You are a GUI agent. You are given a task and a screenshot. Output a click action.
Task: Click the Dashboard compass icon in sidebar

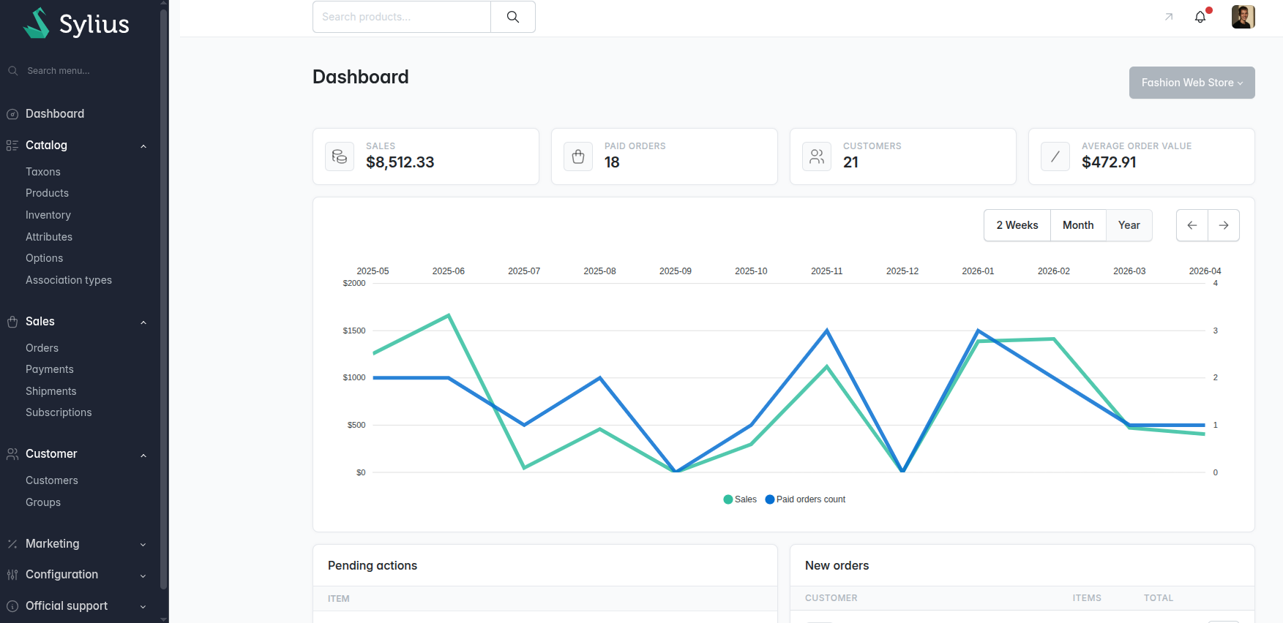[x=12, y=114]
